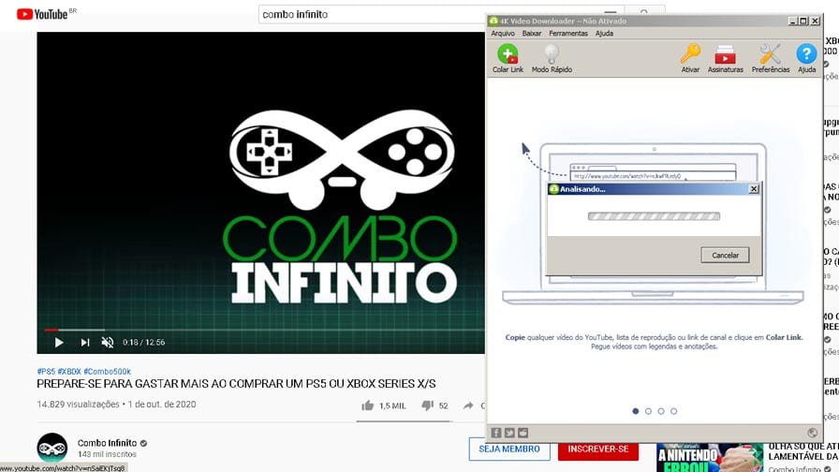Select the third slide indicator dot

(x=661, y=411)
